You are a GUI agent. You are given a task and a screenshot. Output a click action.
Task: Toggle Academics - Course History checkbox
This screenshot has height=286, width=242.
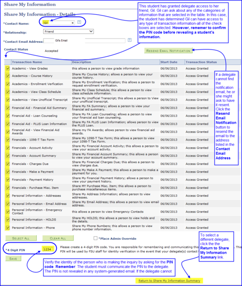click(8, 76)
